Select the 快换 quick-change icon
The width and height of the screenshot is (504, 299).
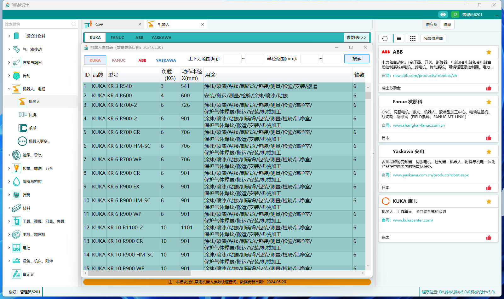point(22,115)
